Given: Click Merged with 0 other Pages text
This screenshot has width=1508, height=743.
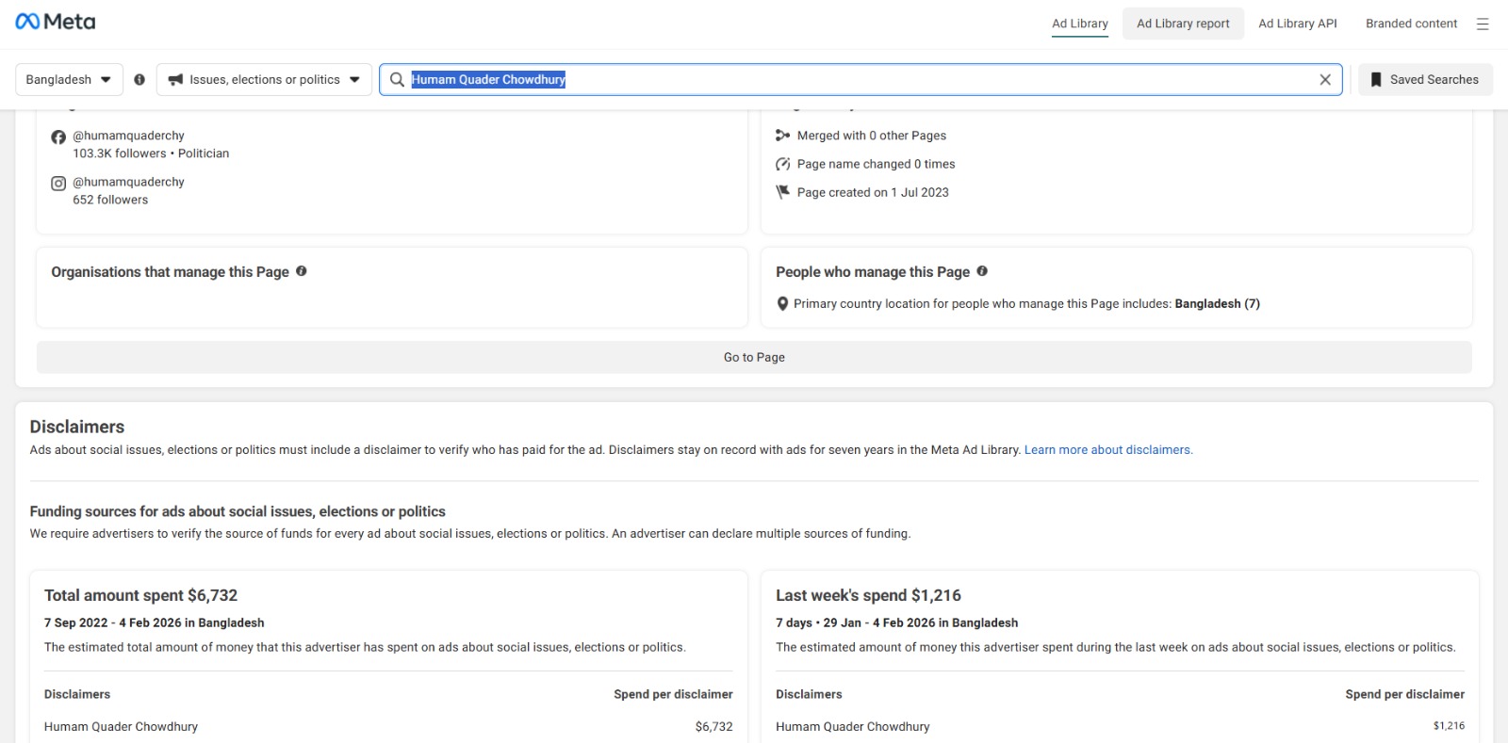Looking at the screenshot, I should pyautogui.click(x=872, y=136).
